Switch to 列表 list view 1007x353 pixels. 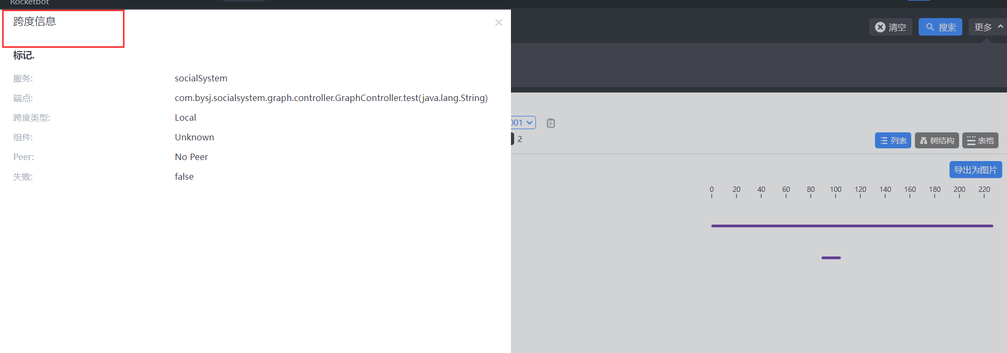[893, 140]
